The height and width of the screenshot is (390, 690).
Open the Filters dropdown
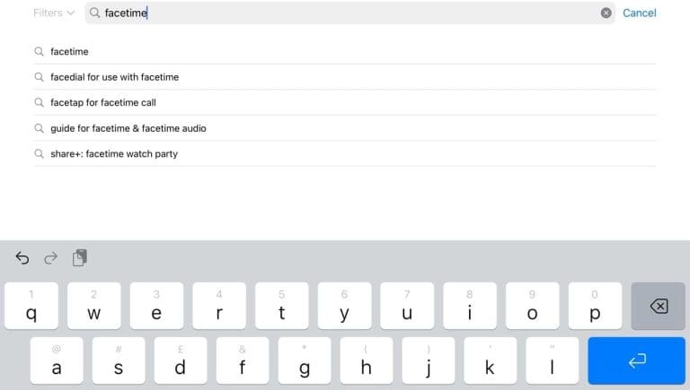pos(54,13)
